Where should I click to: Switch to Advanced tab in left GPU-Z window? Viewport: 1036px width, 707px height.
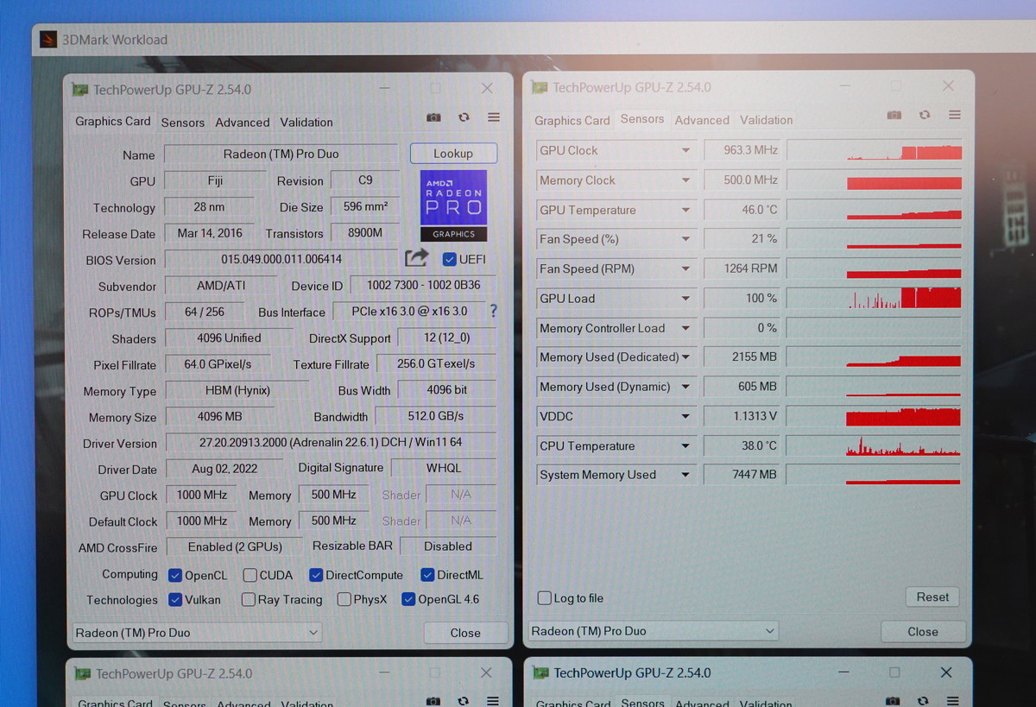tap(243, 123)
